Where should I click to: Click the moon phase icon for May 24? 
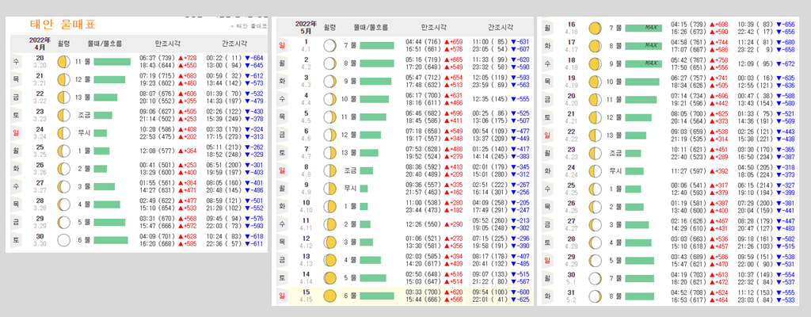click(x=596, y=171)
